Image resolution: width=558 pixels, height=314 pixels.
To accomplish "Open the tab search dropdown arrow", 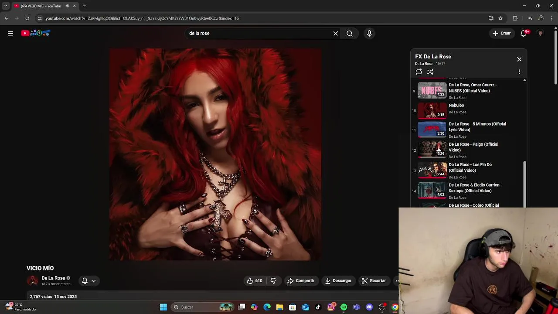I will 6,6.
